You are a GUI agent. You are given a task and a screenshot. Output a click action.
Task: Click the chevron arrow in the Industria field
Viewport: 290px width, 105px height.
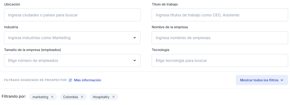[135, 38]
